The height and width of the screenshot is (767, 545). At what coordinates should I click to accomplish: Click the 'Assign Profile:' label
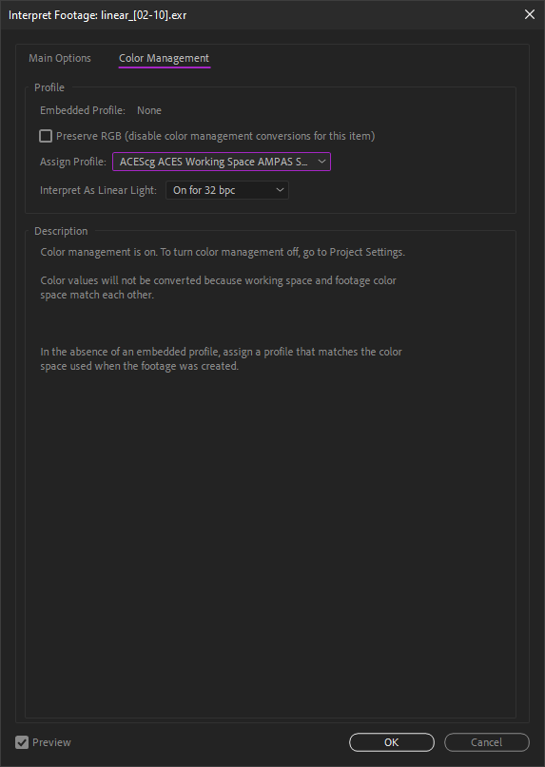pos(73,162)
